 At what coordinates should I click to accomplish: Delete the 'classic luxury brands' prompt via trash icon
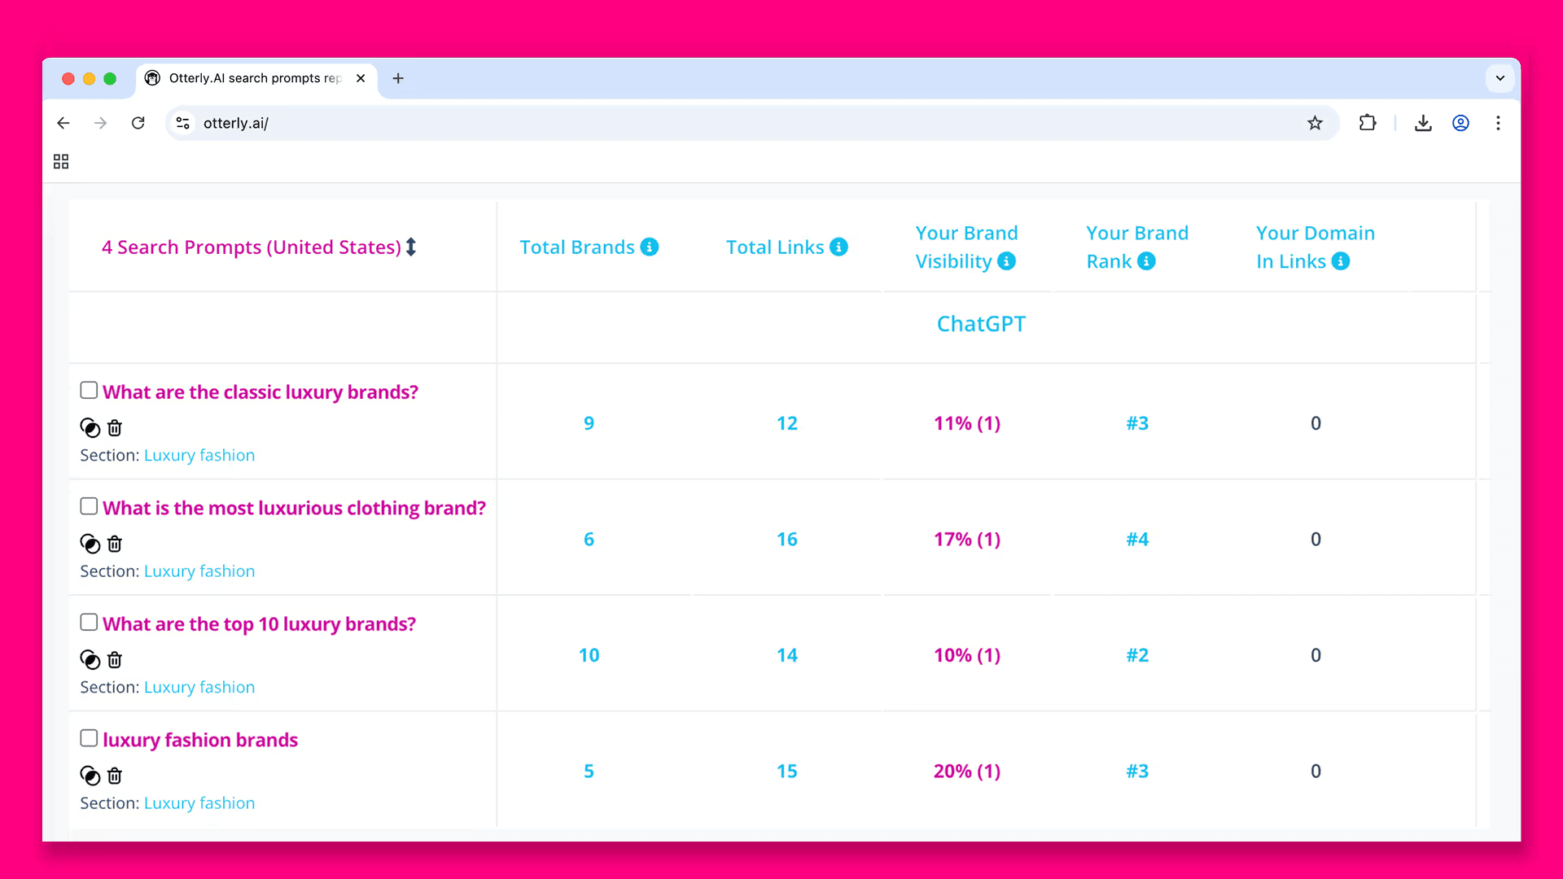point(115,427)
